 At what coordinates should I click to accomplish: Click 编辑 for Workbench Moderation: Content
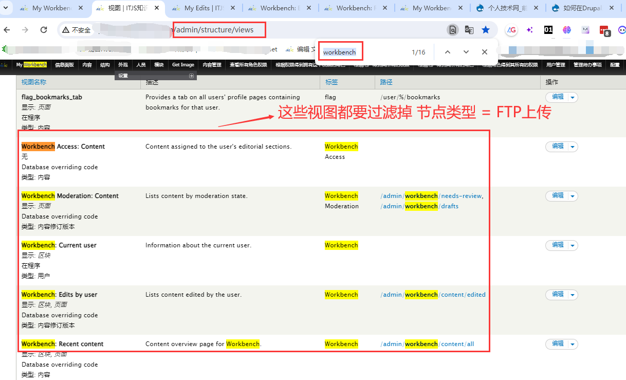tap(557, 195)
